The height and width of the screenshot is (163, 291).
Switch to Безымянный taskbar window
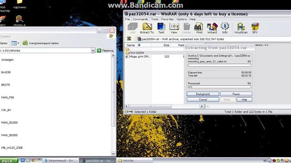[60, 160]
